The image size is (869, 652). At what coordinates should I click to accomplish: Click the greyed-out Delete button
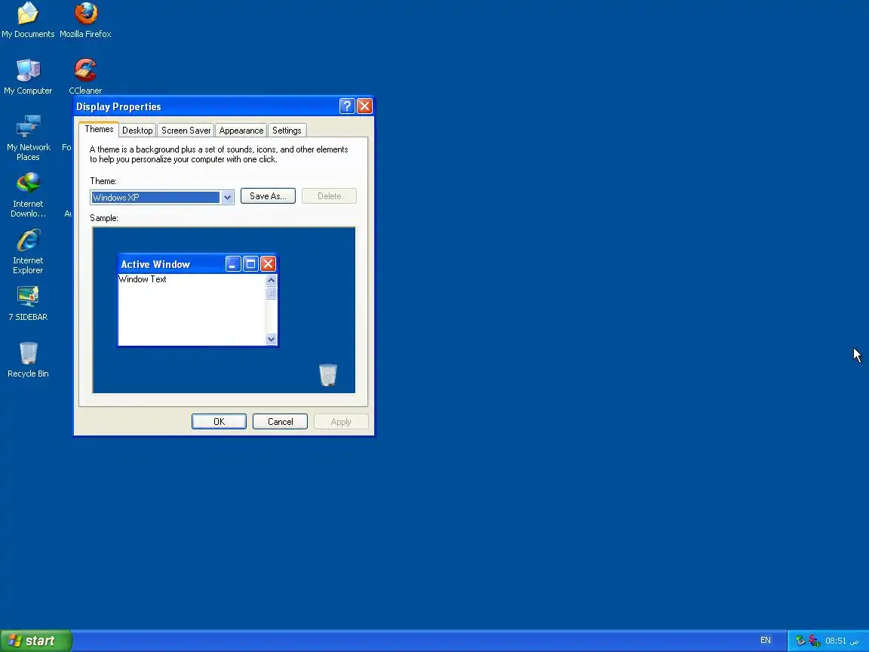pyautogui.click(x=329, y=196)
